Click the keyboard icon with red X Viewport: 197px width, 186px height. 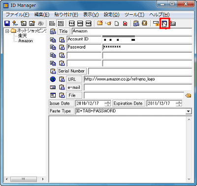(x=173, y=24)
